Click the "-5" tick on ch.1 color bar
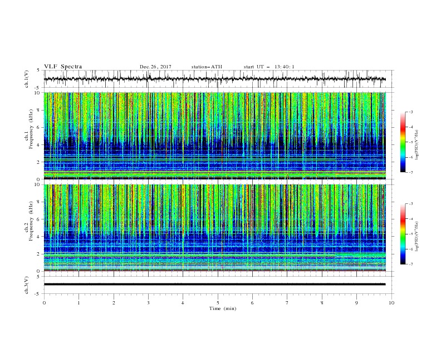The height and width of the screenshot is (340, 441). (410, 142)
